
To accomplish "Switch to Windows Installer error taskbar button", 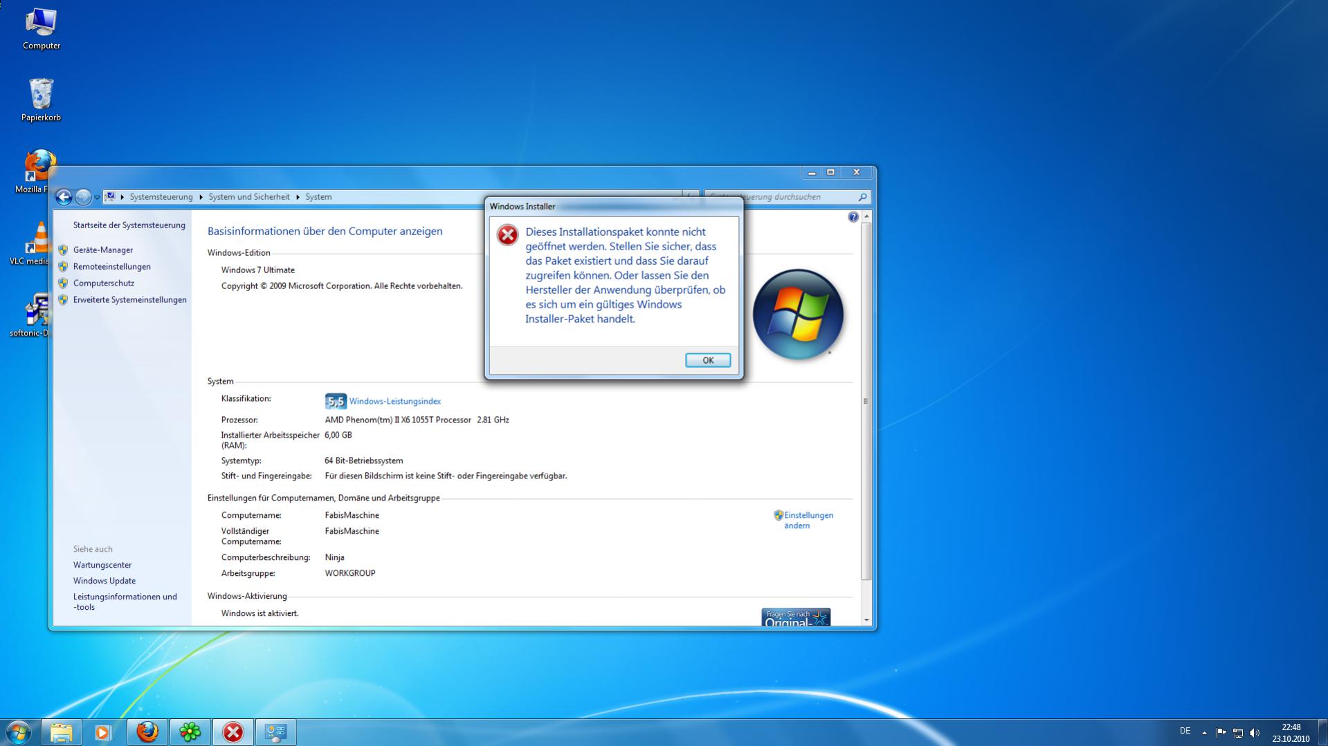I will [233, 732].
